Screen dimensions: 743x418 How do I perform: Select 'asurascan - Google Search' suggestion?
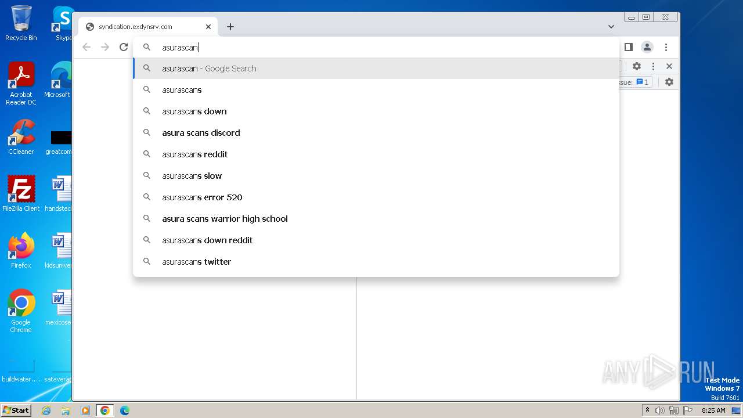pos(376,69)
